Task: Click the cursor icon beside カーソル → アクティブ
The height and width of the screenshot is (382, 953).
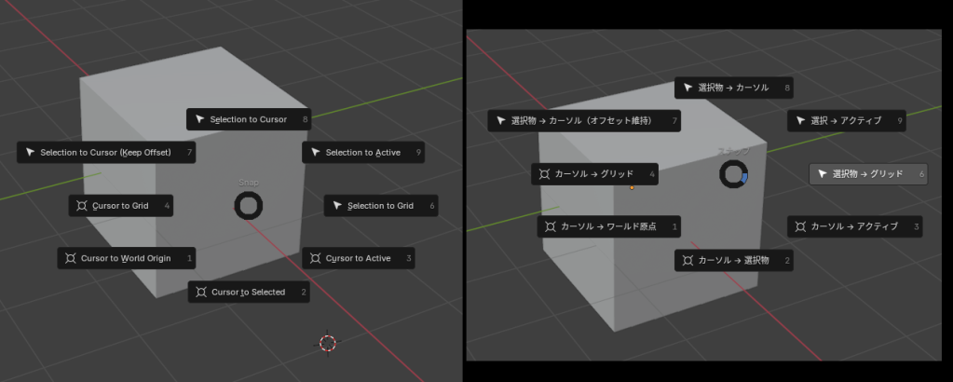Action: [x=800, y=226]
